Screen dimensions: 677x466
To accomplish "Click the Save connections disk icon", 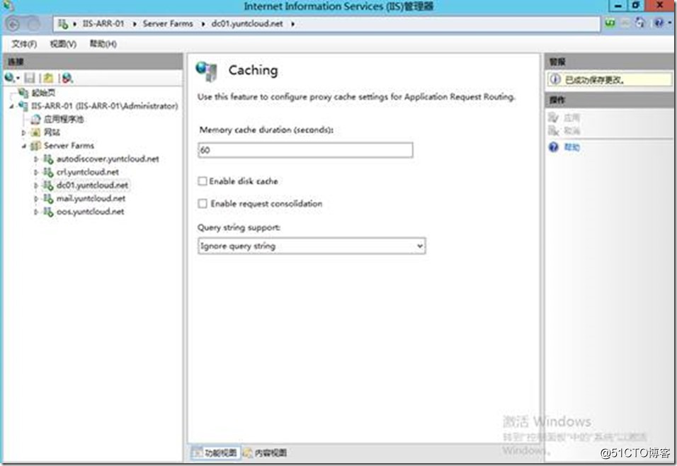I will pyautogui.click(x=30, y=78).
